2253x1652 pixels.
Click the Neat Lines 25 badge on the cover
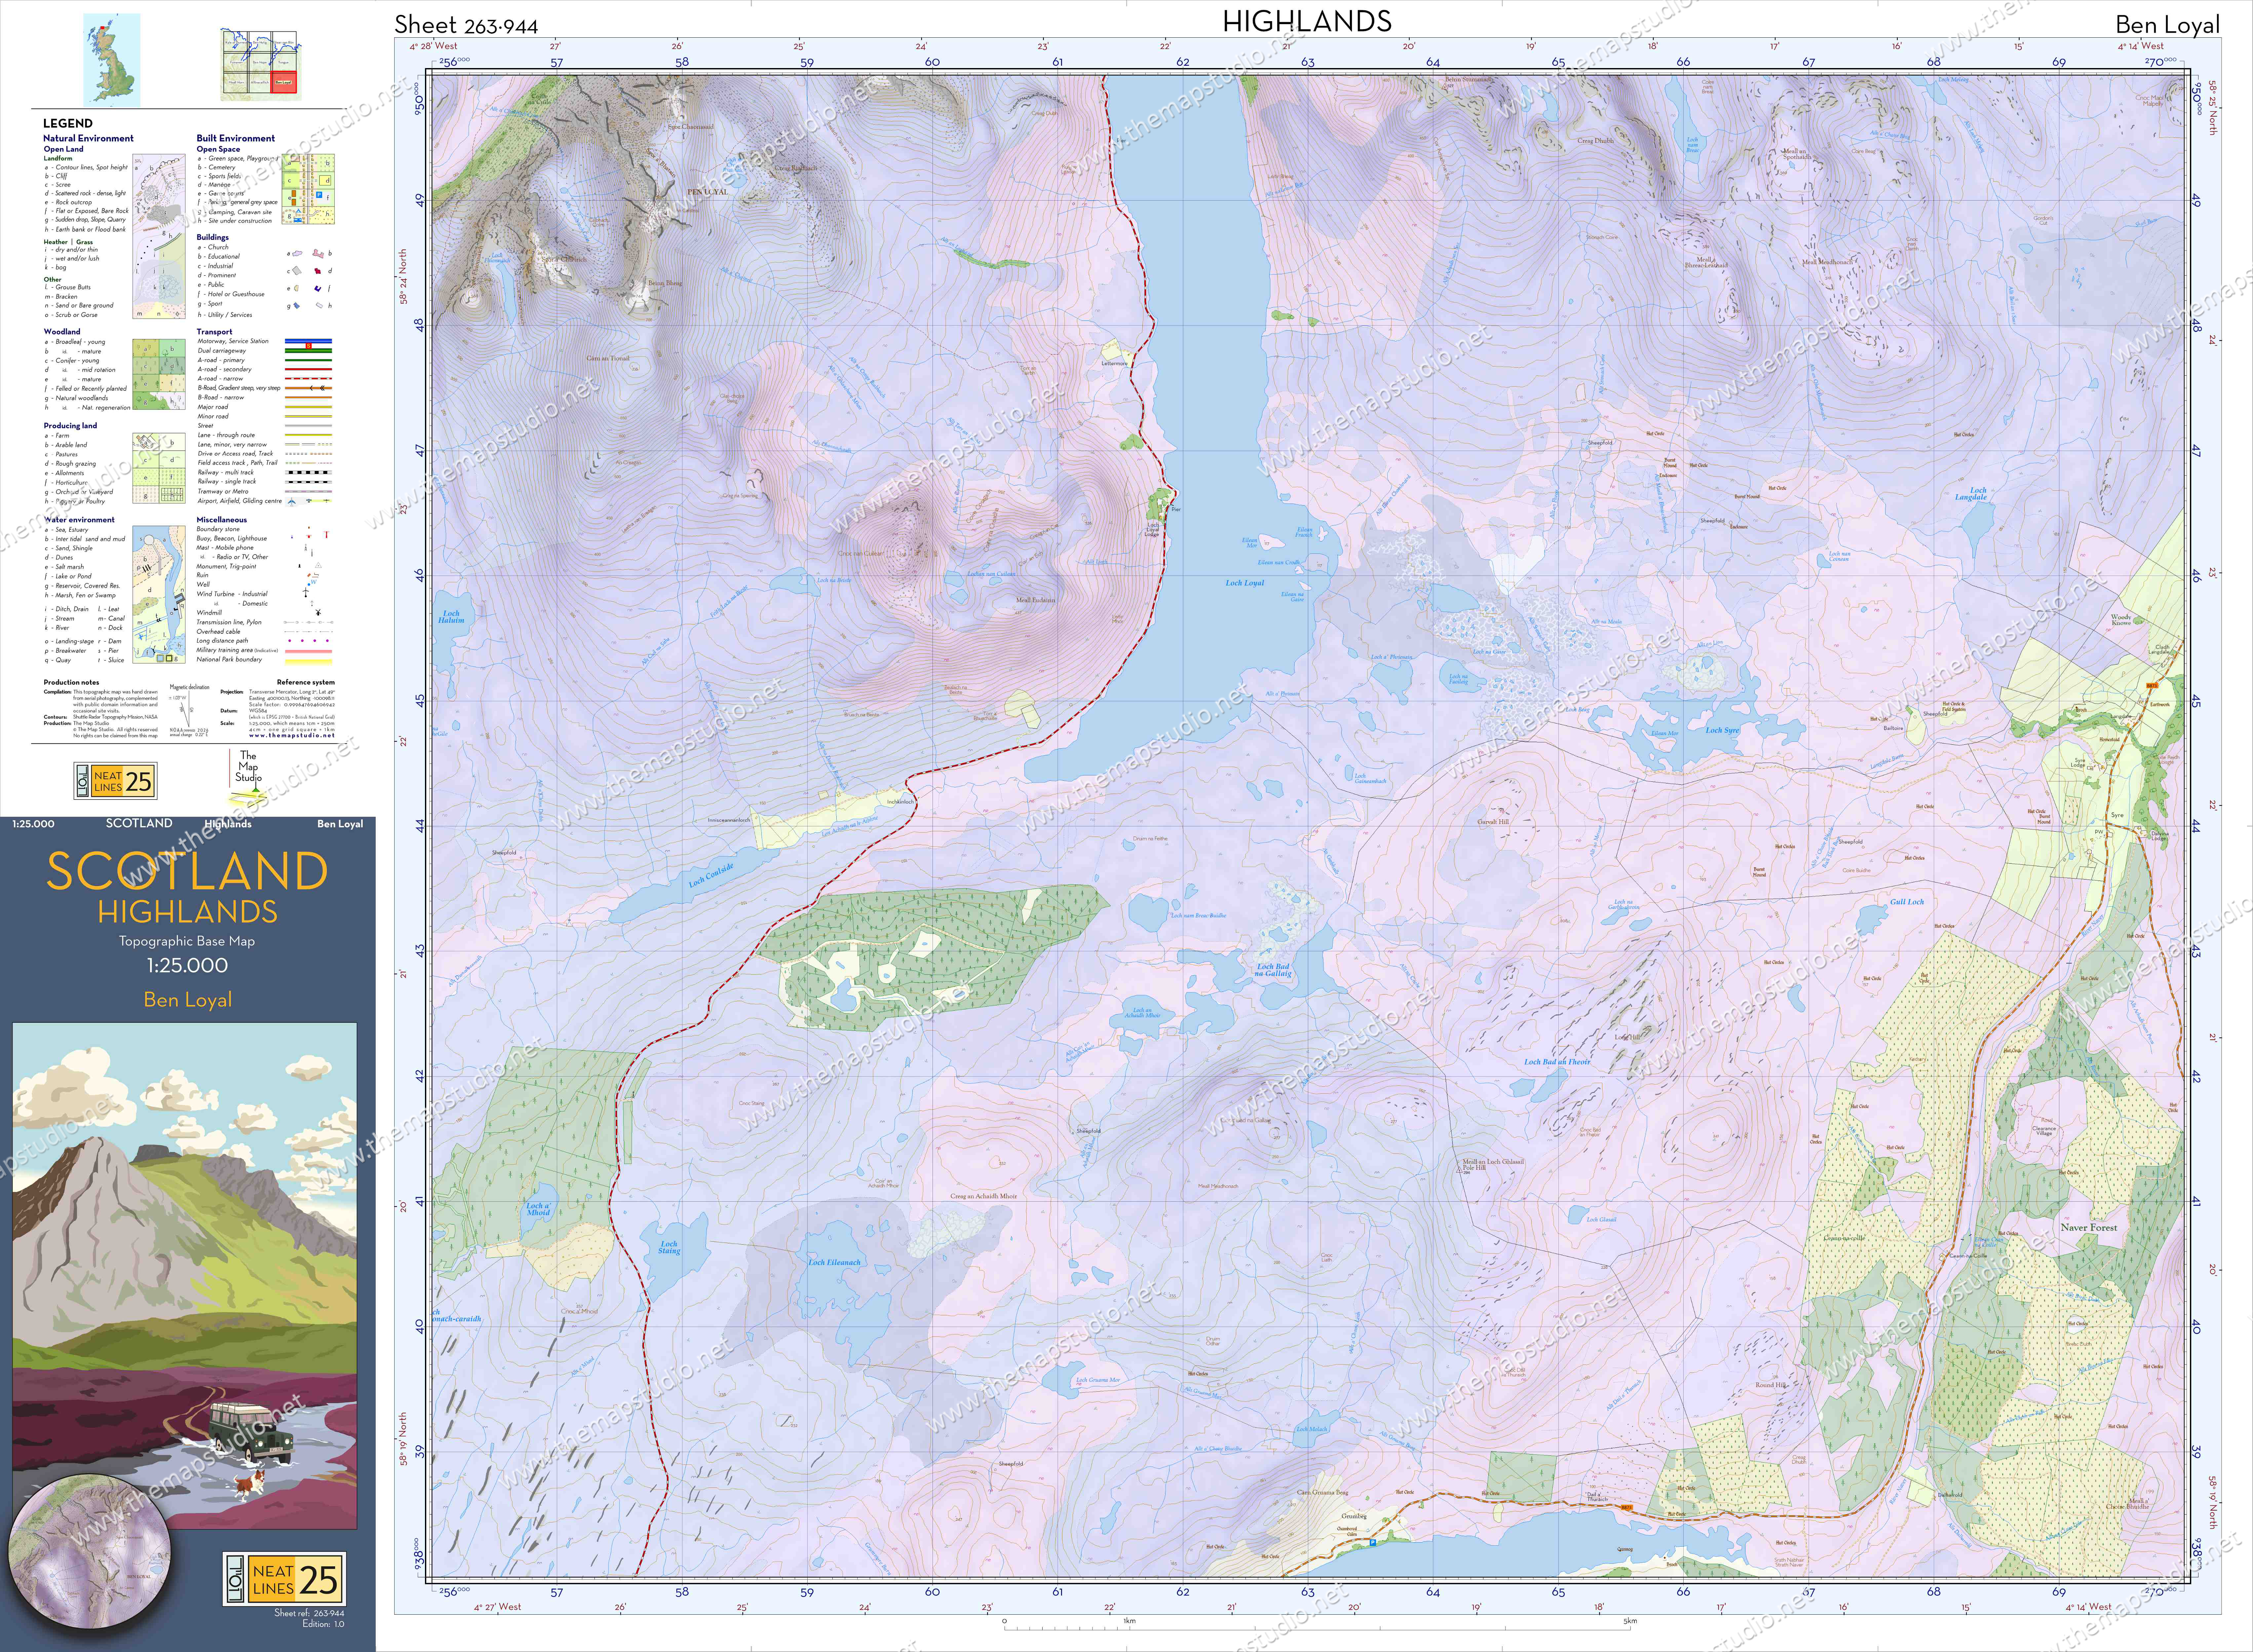point(284,1579)
